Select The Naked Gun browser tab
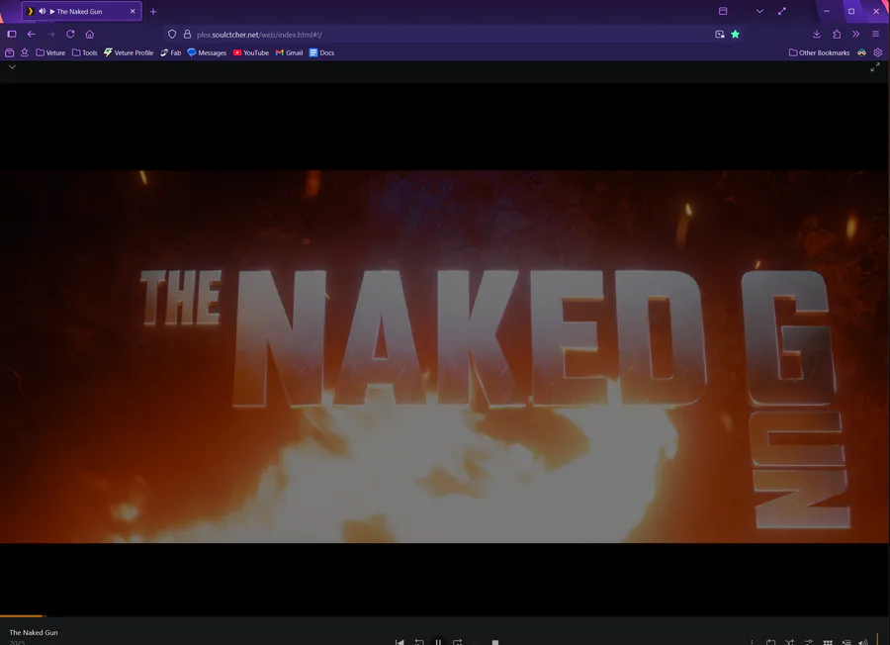 click(x=82, y=11)
